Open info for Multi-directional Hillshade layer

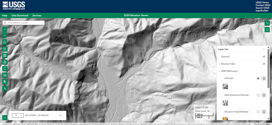(x=264, y=95)
